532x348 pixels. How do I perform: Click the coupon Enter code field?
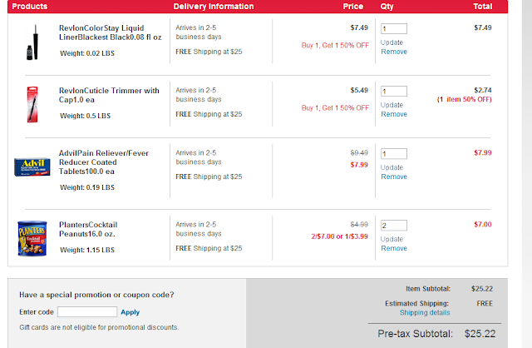tap(87, 312)
